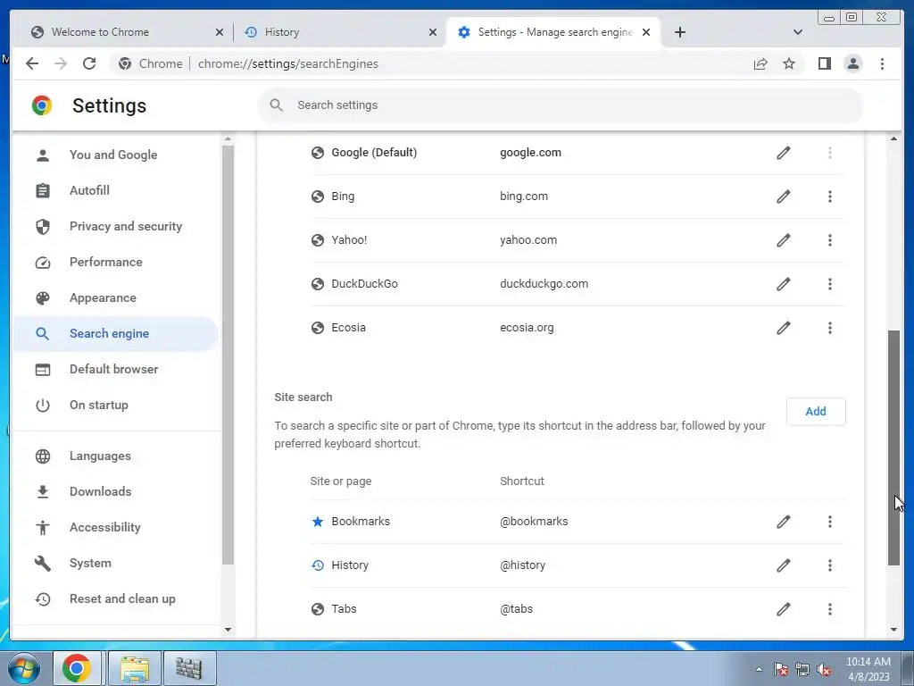Click the Search settings field

click(x=561, y=105)
